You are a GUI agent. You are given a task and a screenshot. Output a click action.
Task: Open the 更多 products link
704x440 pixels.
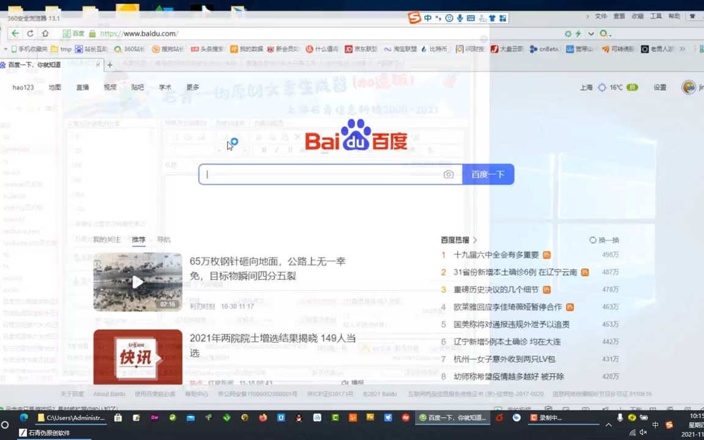coord(193,87)
